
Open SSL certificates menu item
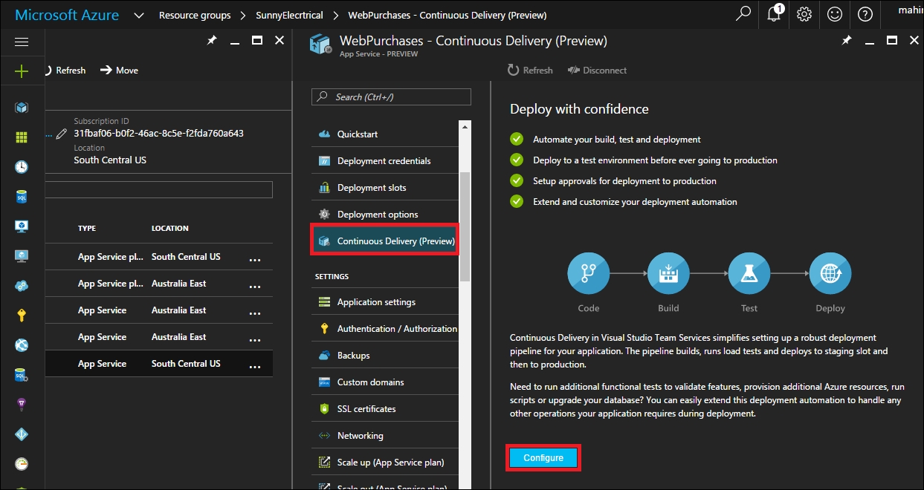[x=384, y=409]
